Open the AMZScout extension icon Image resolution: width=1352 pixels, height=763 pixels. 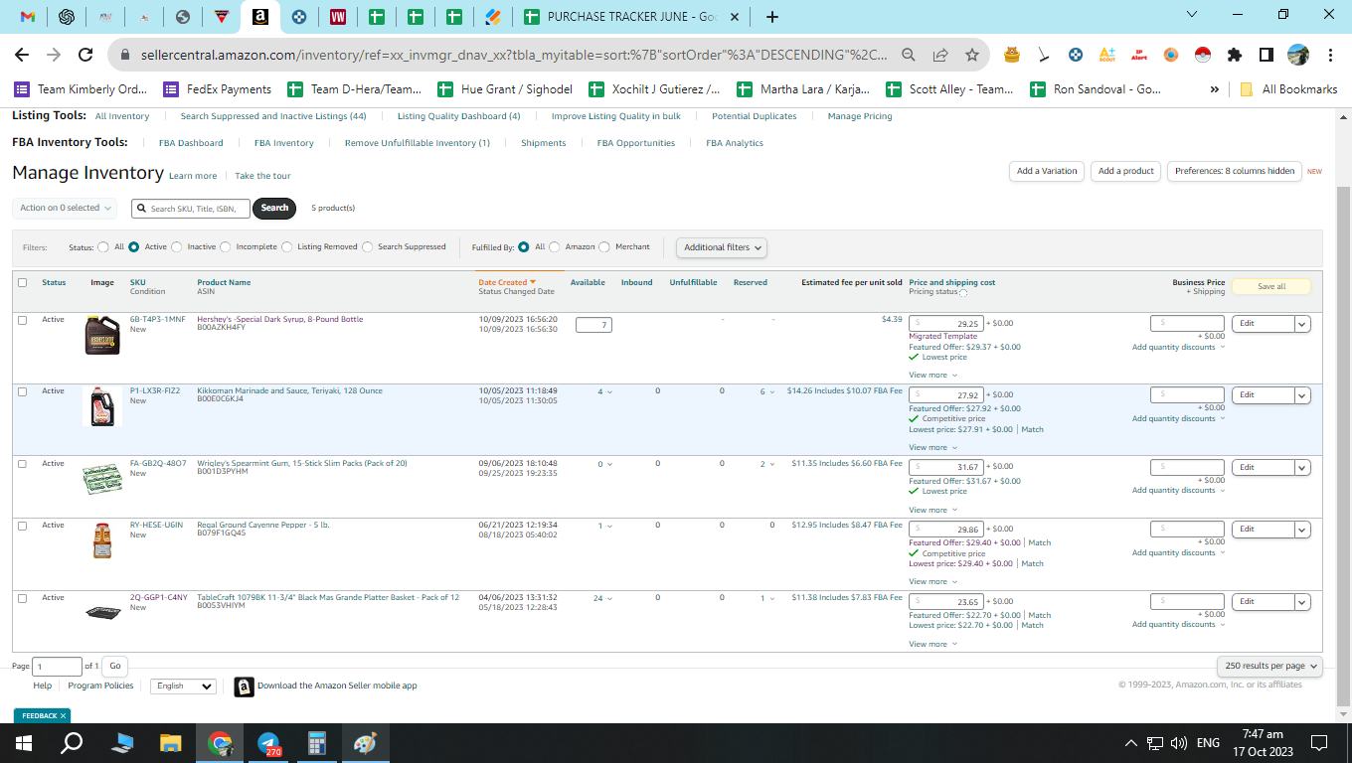(x=1107, y=55)
